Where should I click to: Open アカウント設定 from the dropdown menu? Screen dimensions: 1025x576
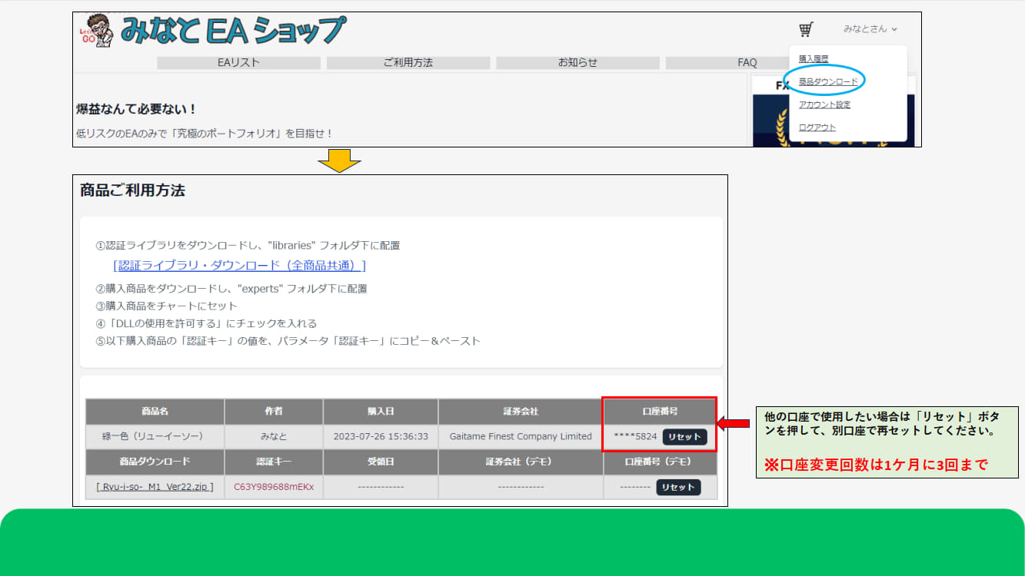coord(824,104)
